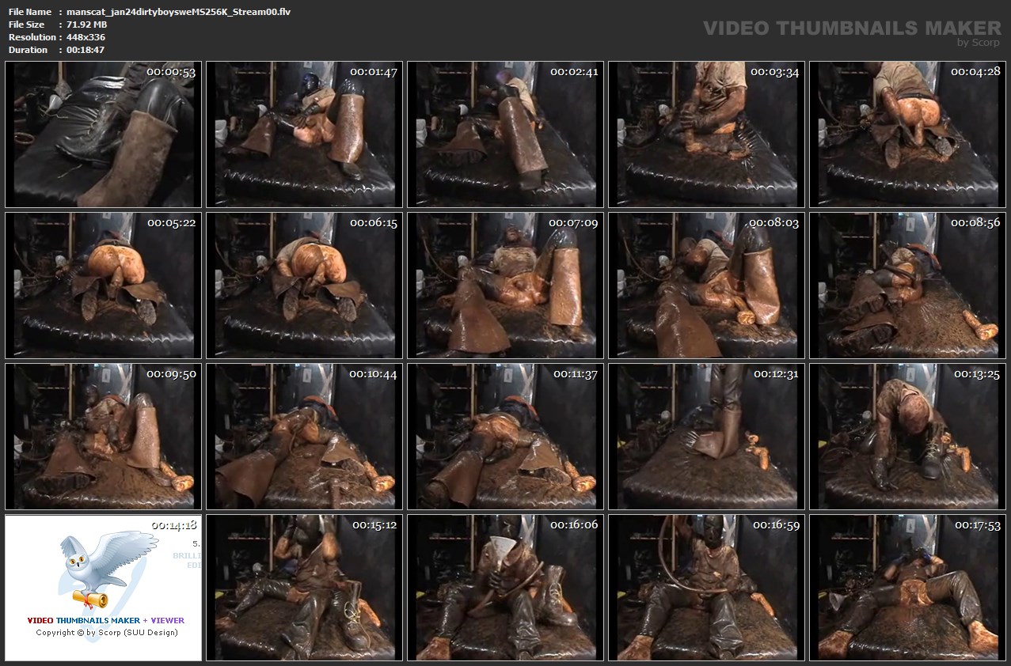
Task: Click the 00:16:59 timestamp label
Action: coord(775,524)
